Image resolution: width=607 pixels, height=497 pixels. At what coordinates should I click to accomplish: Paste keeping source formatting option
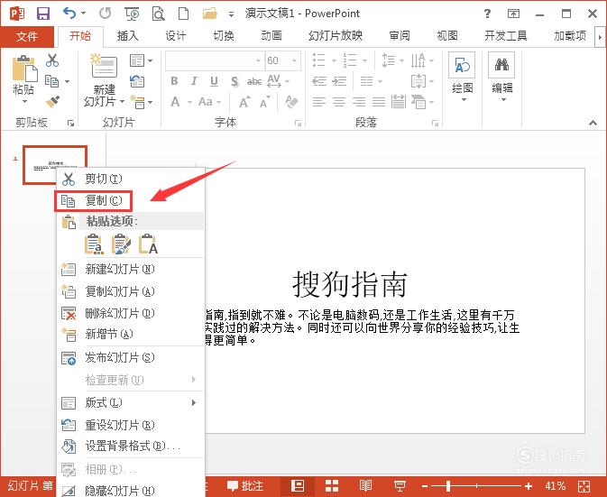click(121, 244)
